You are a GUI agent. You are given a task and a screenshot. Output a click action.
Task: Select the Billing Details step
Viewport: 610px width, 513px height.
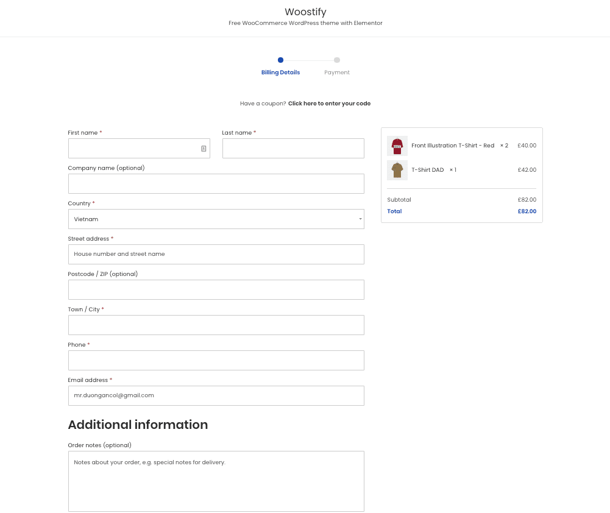click(280, 73)
